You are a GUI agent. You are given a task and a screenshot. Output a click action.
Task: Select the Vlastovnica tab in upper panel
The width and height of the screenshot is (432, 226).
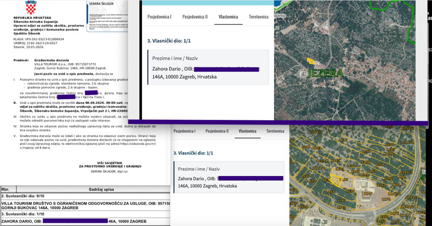(x=228, y=17)
